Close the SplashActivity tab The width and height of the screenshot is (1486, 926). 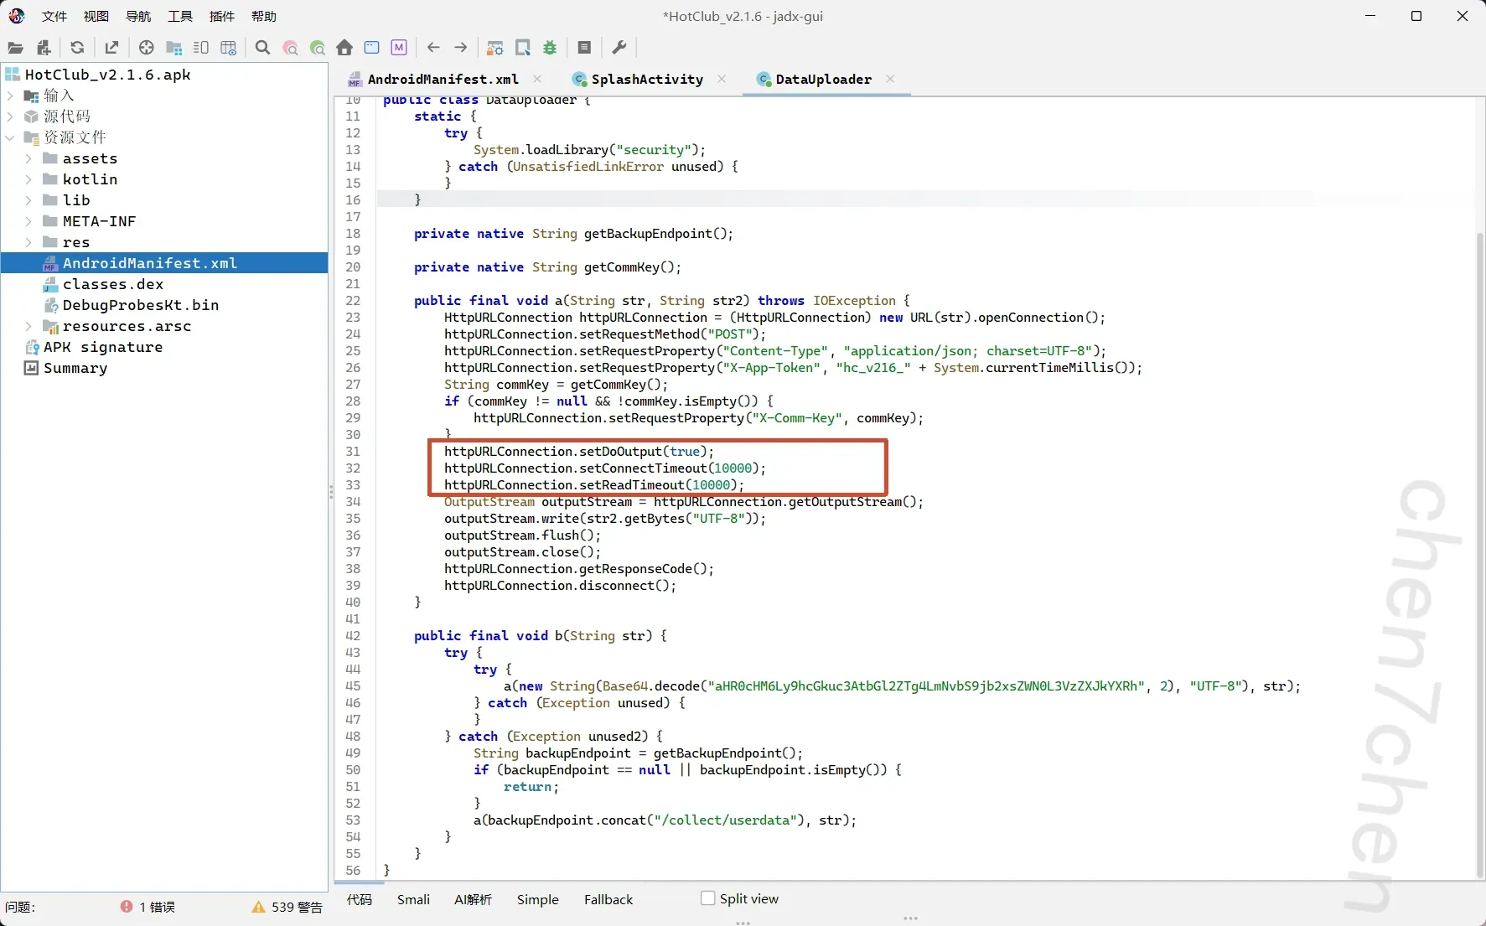(x=722, y=79)
